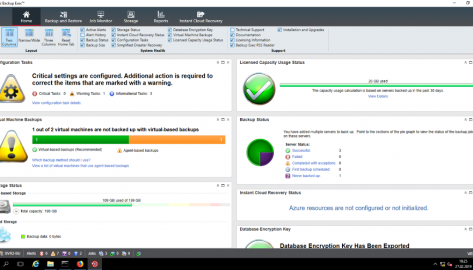Click the warning alerts icon showing 7
The image size is (473, 270).
pos(53,254)
